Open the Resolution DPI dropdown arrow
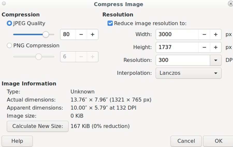Image resolution: width=233 pixels, height=147 pixels. tap(216, 60)
